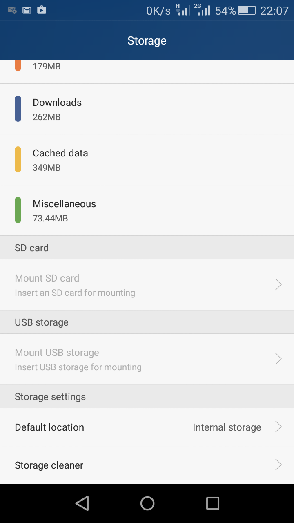Tap the Mount USB storage chevron
Screen dimensions: 294x523
coord(278,359)
